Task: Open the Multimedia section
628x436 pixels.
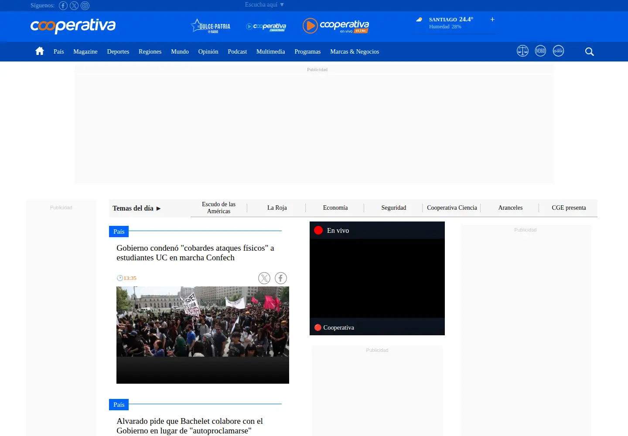Action: (x=270, y=51)
